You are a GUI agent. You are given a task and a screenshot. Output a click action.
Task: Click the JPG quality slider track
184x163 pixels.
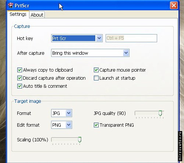pyautogui.click(x=149, y=113)
